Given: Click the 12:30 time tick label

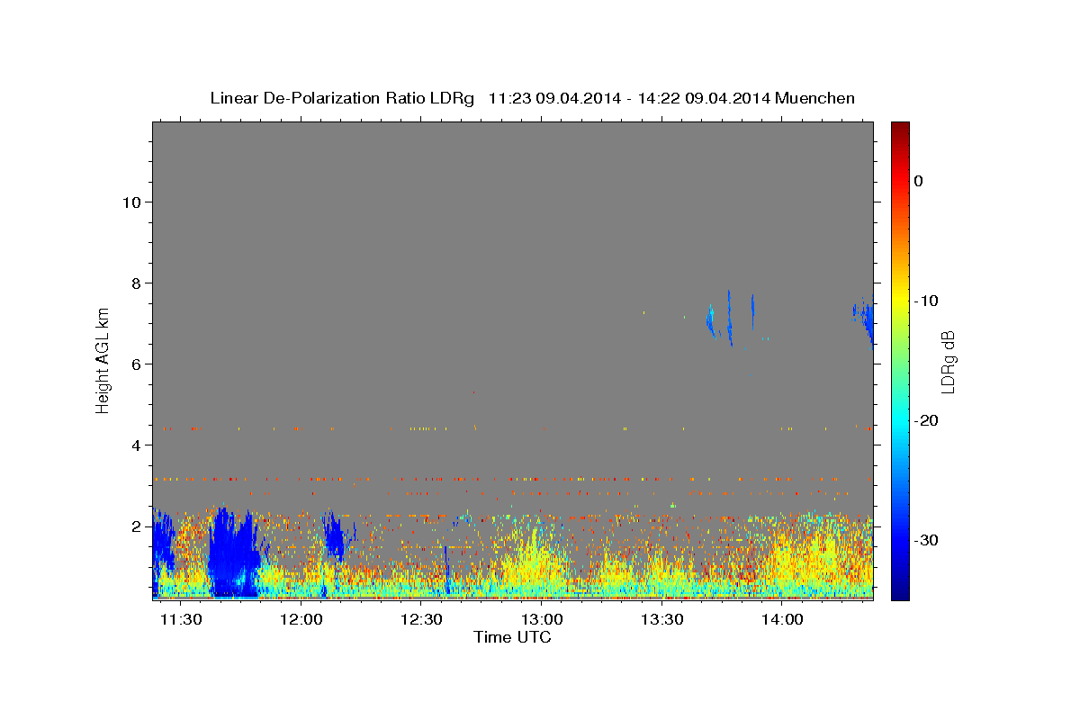Looking at the screenshot, I should [x=422, y=620].
